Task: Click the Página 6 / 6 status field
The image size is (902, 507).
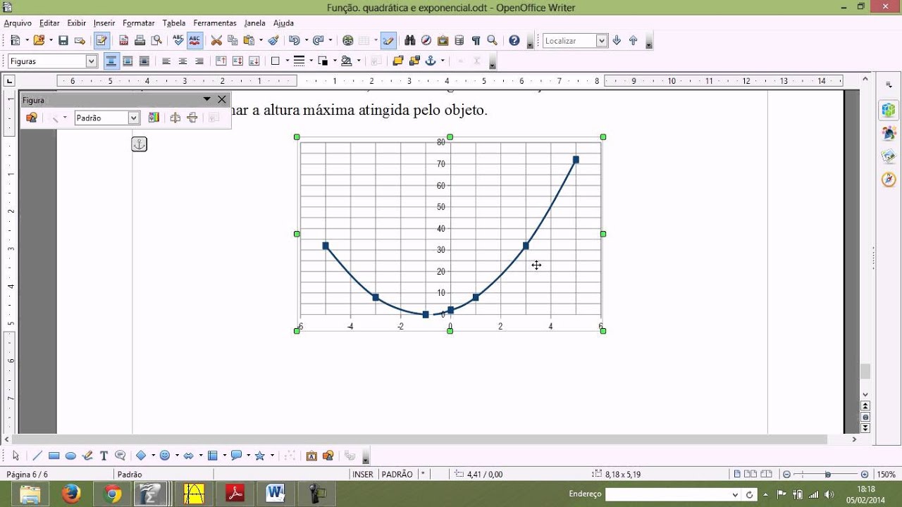Action: (27, 475)
